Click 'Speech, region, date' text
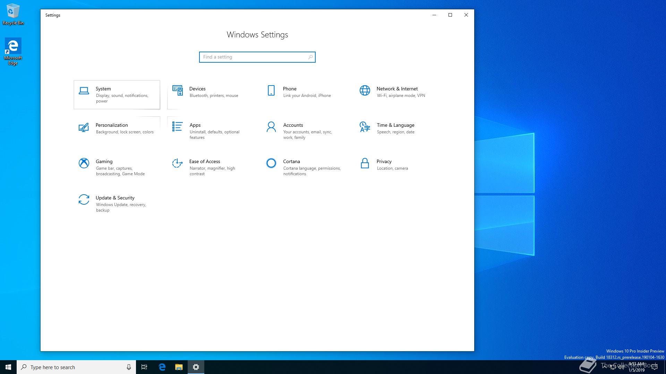 coord(396,132)
